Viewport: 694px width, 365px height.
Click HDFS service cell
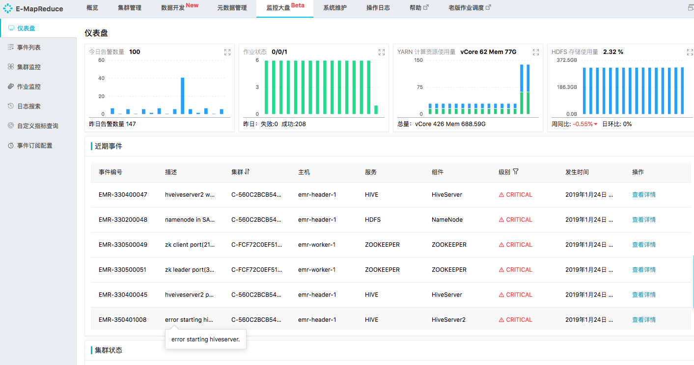click(373, 220)
